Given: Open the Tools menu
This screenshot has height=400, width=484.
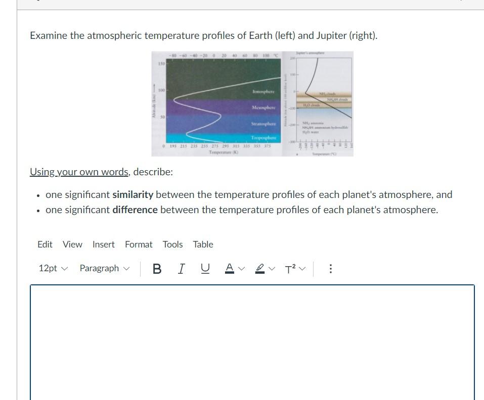Looking at the screenshot, I should click(172, 244).
